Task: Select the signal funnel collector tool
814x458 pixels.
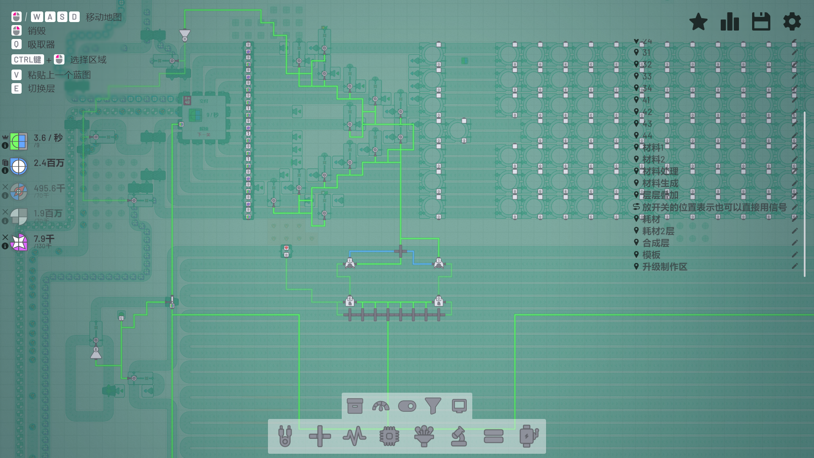Action: click(x=424, y=436)
